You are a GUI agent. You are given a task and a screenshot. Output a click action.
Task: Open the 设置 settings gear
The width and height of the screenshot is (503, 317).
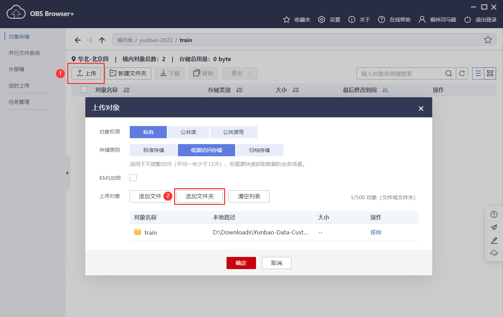329,19
